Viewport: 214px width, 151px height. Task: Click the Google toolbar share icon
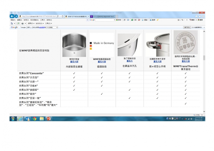tap(132, 20)
